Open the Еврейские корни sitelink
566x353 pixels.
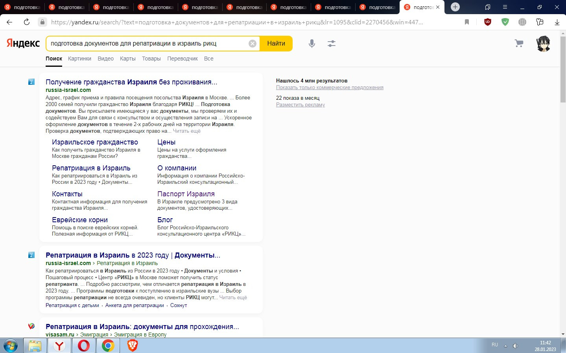click(x=80, y=220)
